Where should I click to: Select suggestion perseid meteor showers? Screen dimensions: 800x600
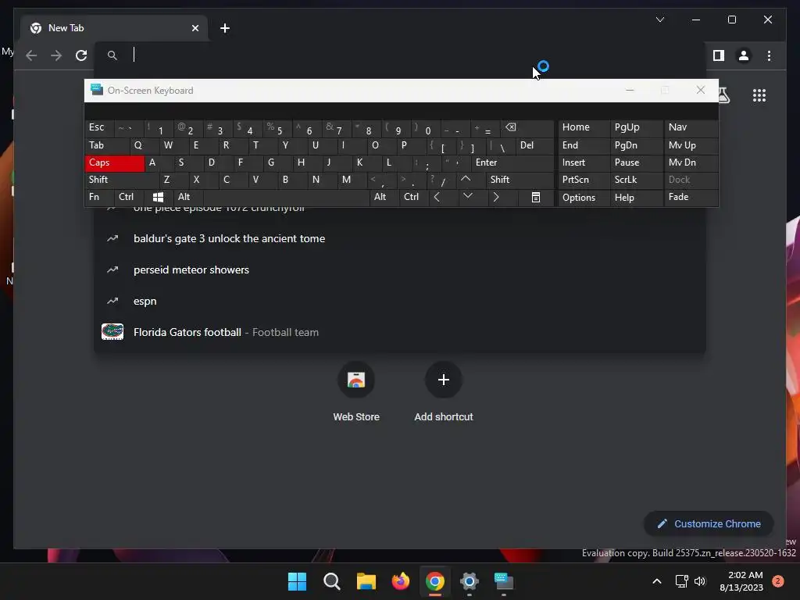(x=399, y=270)
